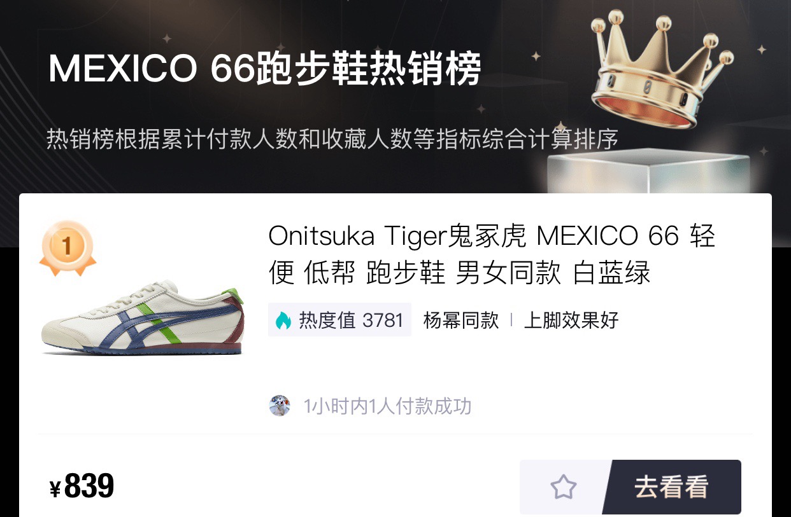The height and width of the screenshot is (517, 791).
Task: Click the divider between 杨幂同款 and 上脚效果好
Action: point(511,320)
